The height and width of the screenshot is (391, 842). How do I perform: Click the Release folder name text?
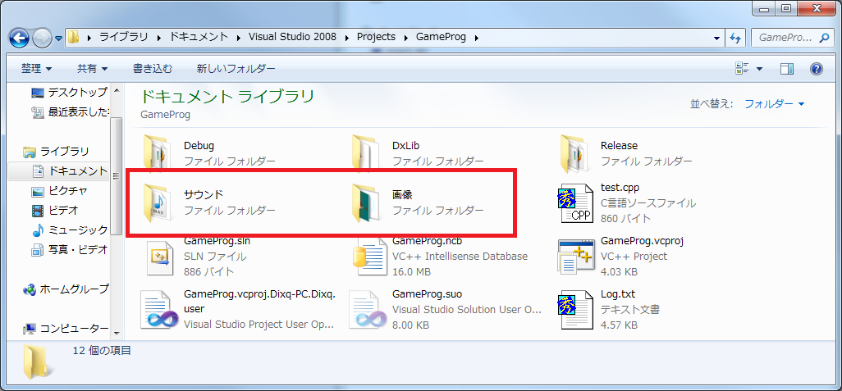click(x=619, y=145)
